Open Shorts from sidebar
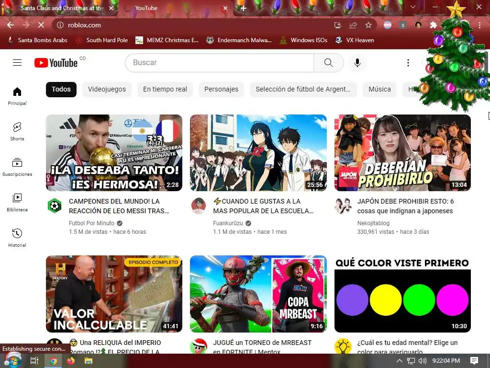Screen dimensions: 490x368 [17, 131]
